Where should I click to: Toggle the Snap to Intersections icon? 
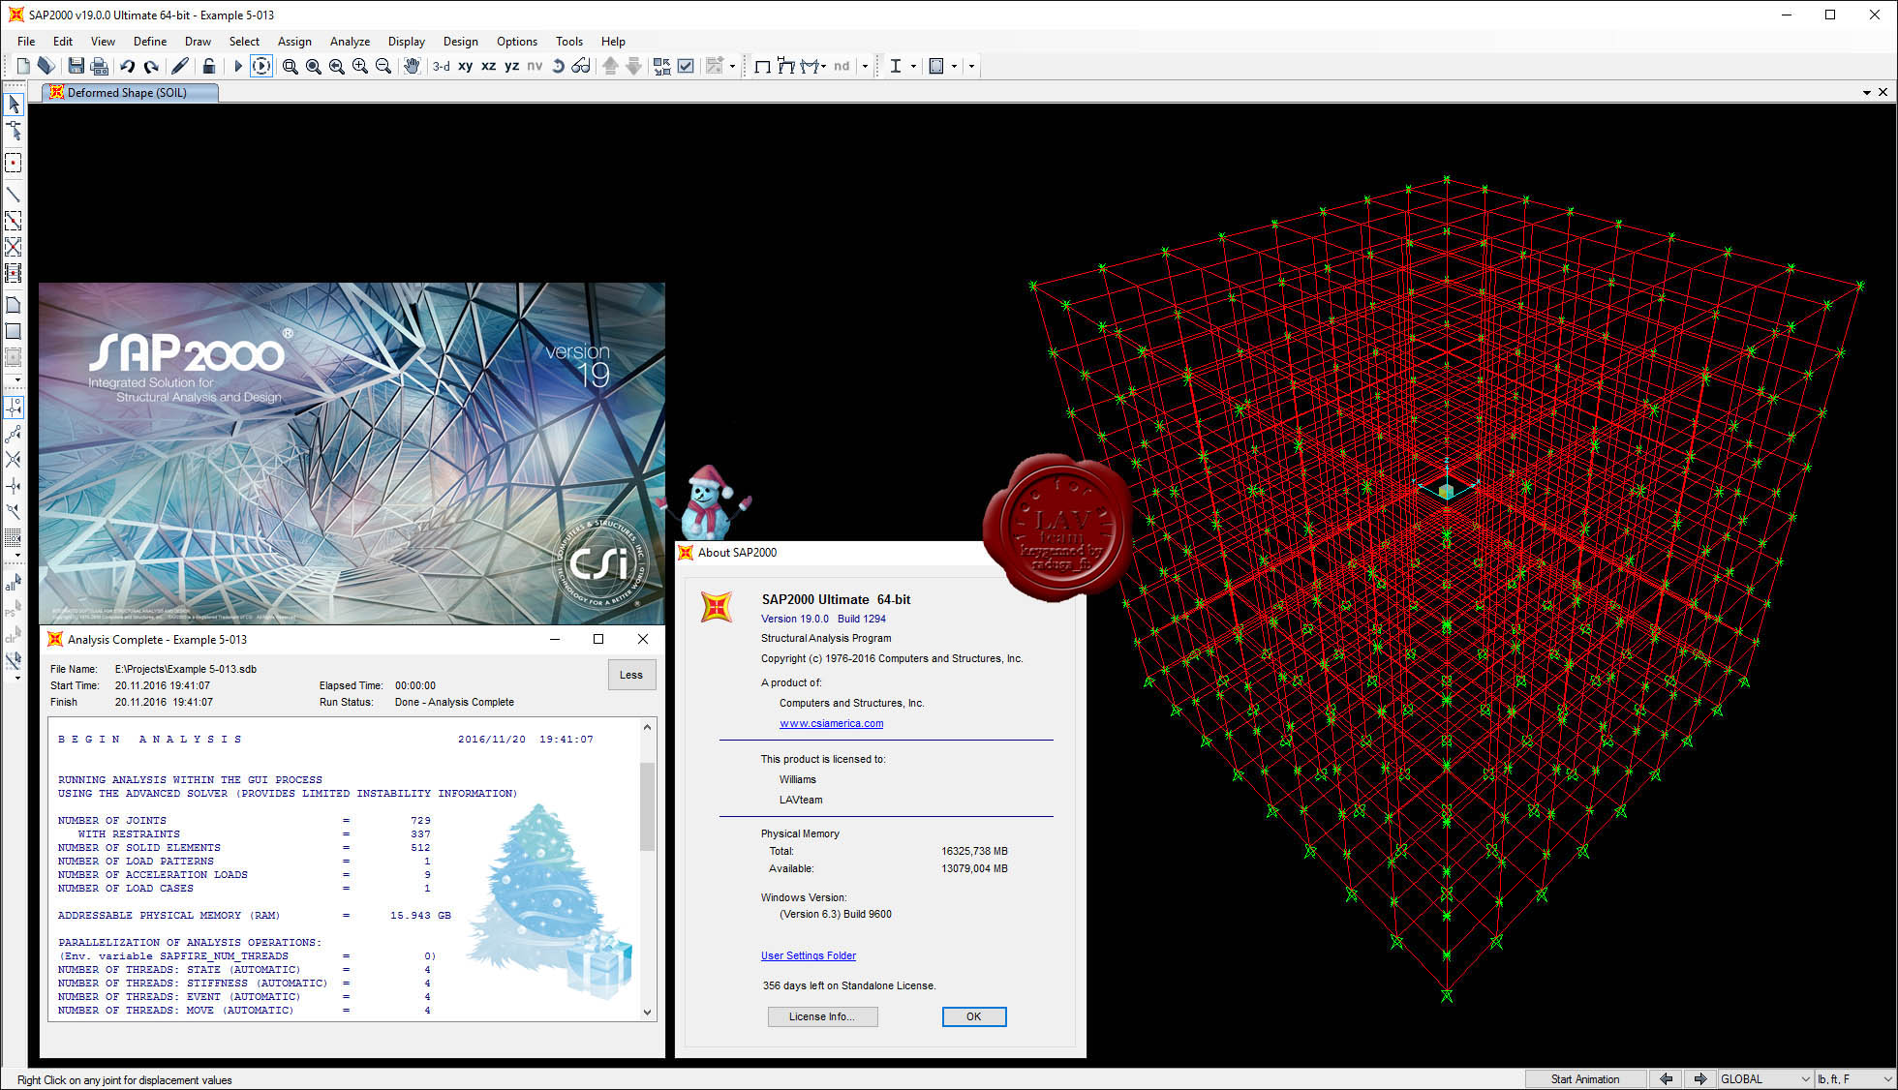pos(14,459)
